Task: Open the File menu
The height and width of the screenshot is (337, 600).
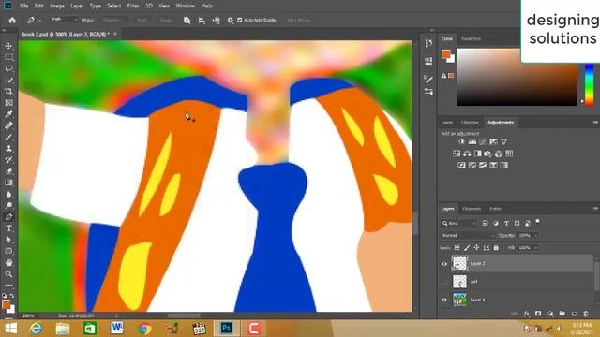Action: point(24,6)
